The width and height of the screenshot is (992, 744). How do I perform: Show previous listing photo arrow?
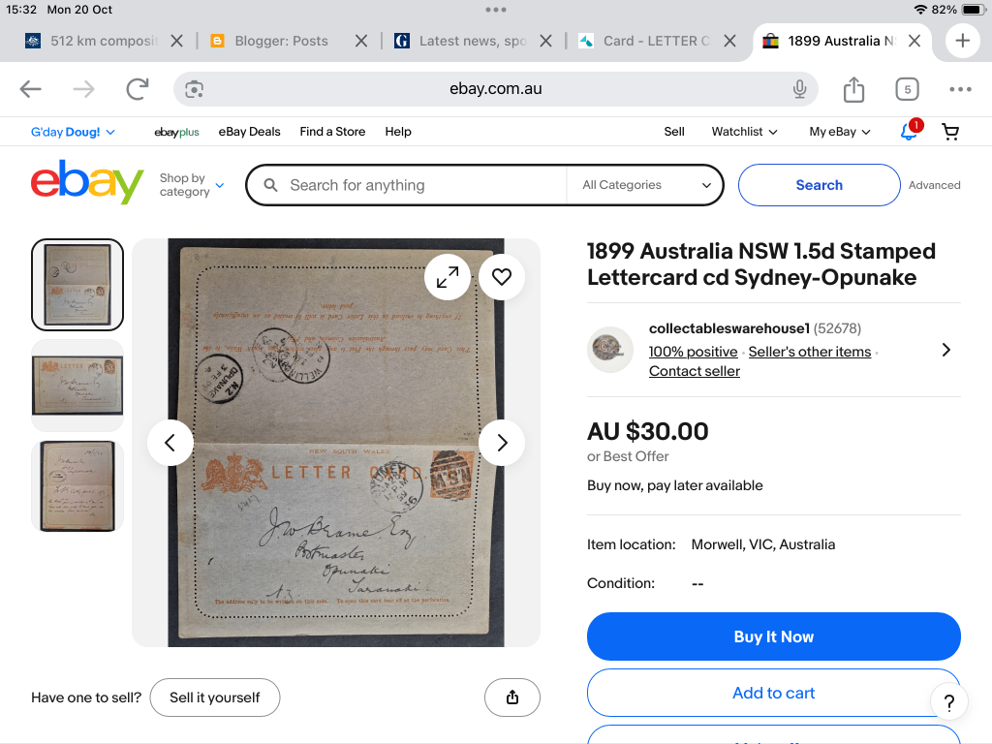(x=170, y=443)
